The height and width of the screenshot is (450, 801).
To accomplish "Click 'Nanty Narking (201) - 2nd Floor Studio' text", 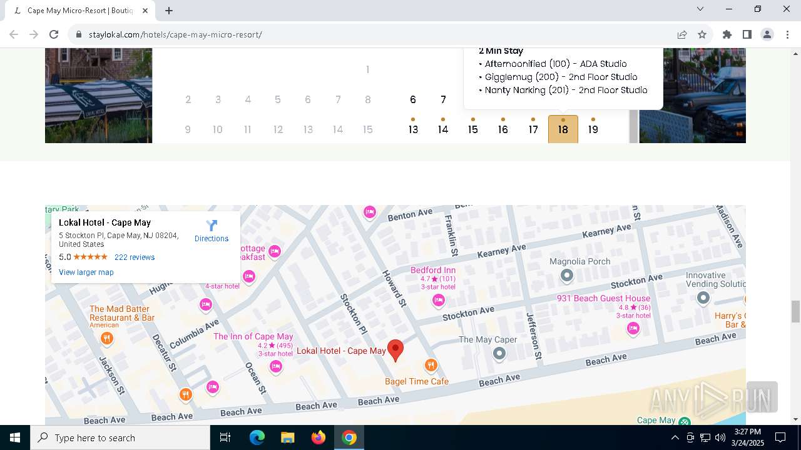I will click(566, 90).
